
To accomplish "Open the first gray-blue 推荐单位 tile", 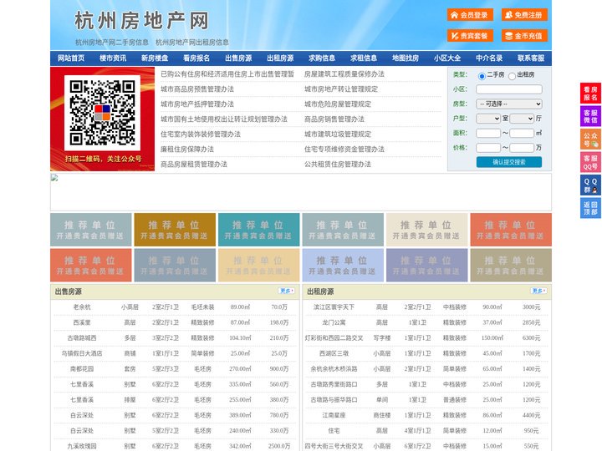I will [91, 230].
